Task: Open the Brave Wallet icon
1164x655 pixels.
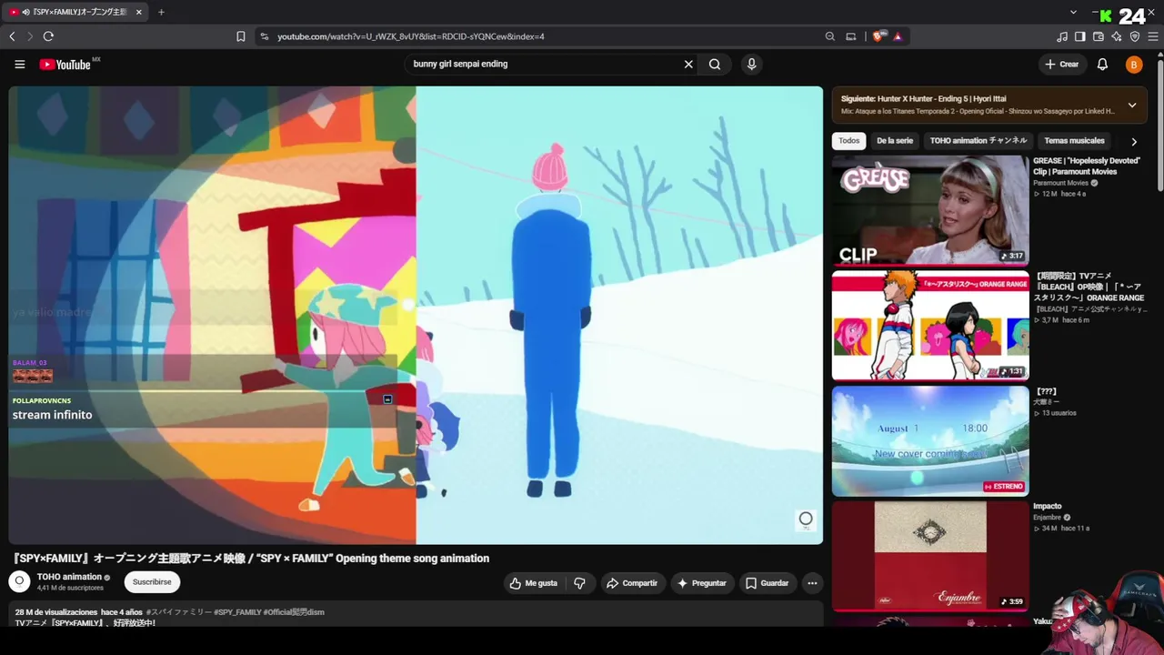Action: (x=1099, y=36)
